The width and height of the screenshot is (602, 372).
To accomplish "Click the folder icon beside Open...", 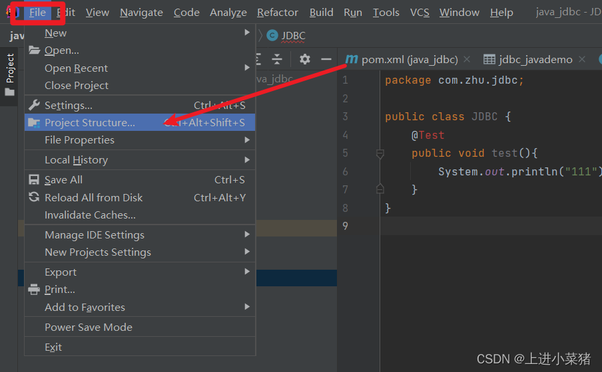I will 34,50.
